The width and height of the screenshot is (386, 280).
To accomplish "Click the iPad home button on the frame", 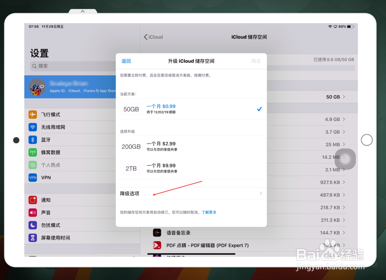I will coord(367,140).
